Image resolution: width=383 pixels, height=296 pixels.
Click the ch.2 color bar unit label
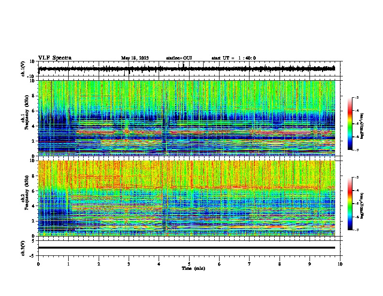(362, 206)
